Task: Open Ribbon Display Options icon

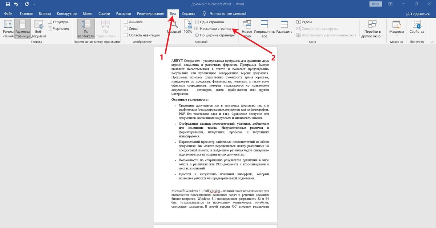Action: pos(391,4)
